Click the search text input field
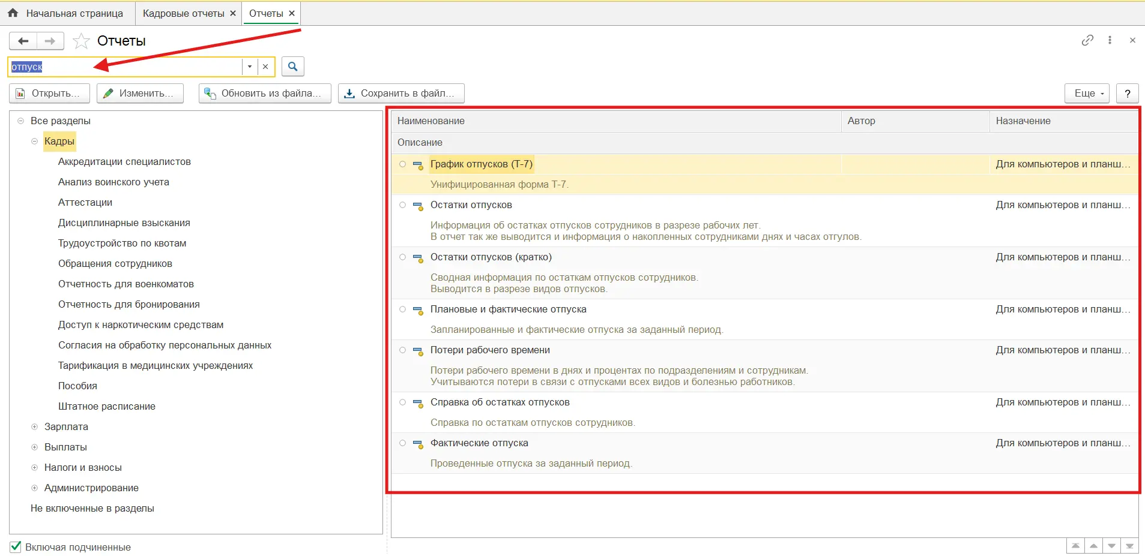 126,67
